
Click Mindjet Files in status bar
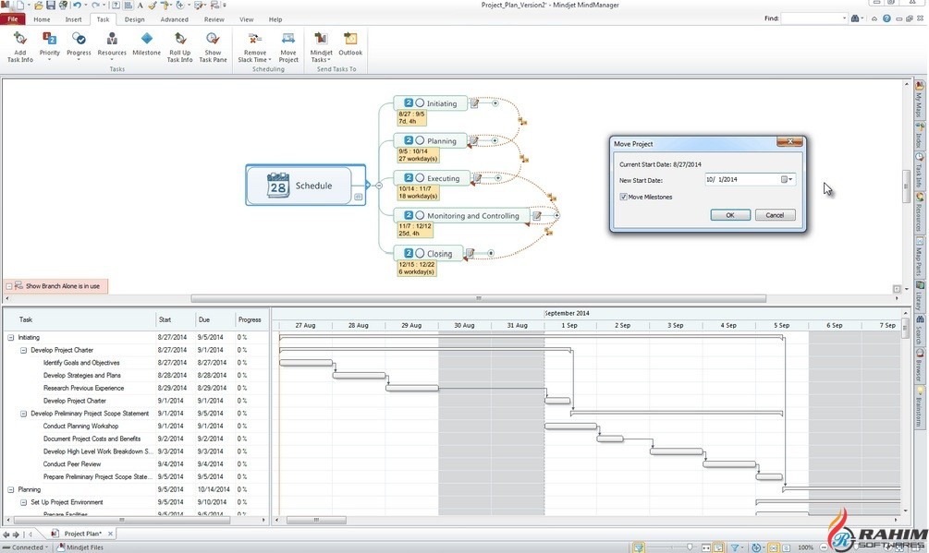pos(80,547)
